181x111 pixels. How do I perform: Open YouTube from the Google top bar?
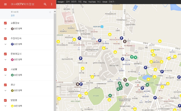pos(92,2)
